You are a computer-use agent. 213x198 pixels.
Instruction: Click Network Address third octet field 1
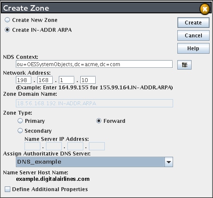tap(67, 80)
